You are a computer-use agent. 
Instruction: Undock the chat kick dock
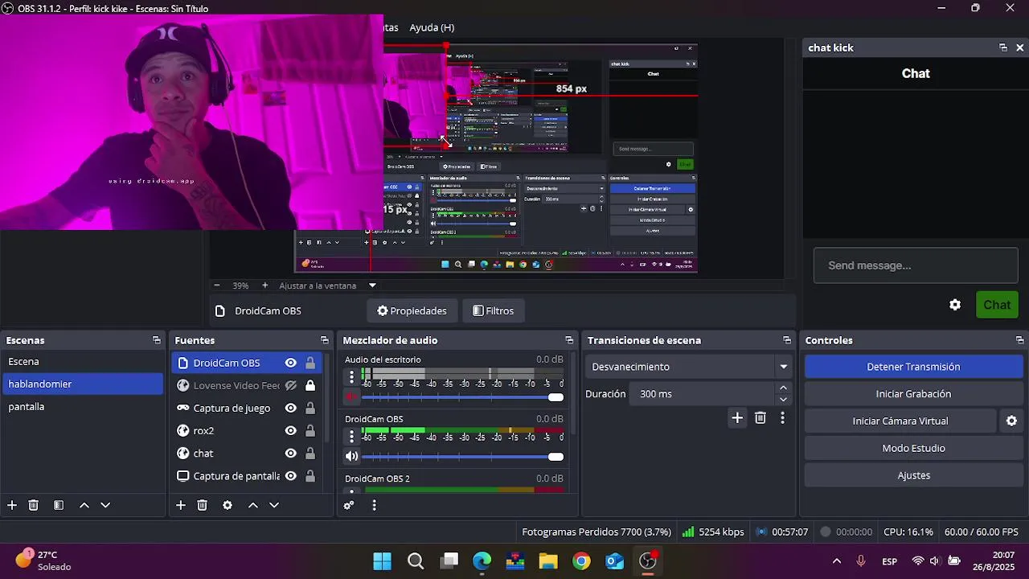click(1003, 47)
